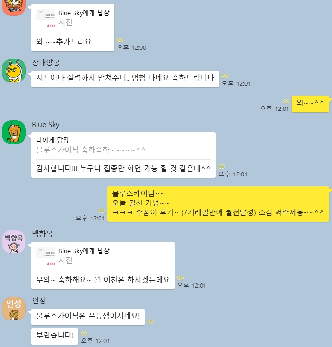Click the message 부럽습니다!
This screenshot has height=347, width=332.
(55, 336)
